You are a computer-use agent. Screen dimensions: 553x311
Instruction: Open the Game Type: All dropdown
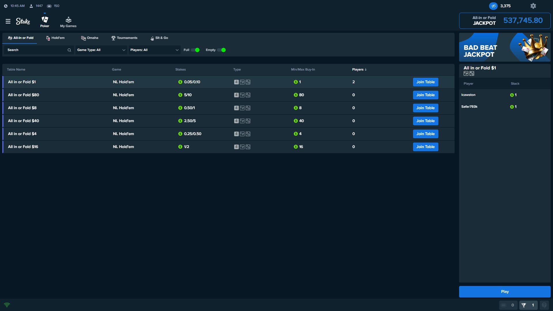(101, 50)
